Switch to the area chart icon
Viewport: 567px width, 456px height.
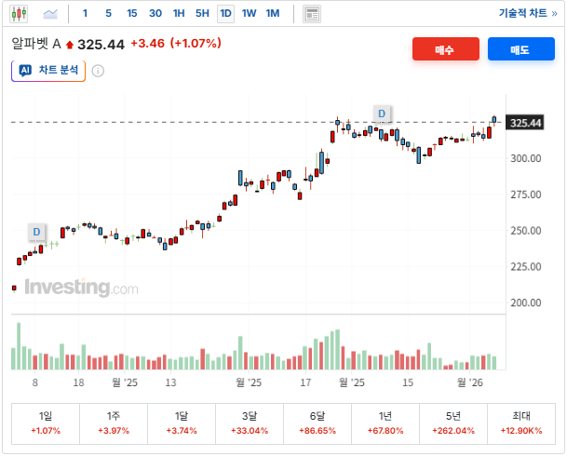[x=50, y=14]
